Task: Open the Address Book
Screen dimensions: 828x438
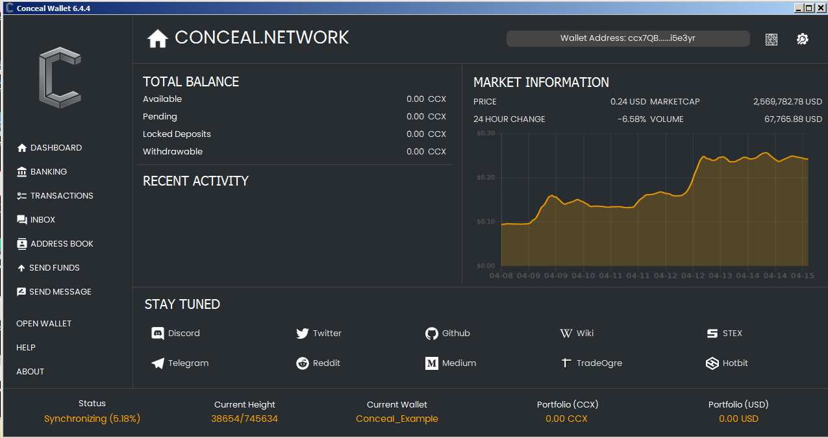Action: (61, 244)
